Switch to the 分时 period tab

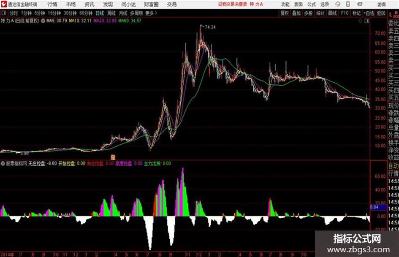[14, 13]
